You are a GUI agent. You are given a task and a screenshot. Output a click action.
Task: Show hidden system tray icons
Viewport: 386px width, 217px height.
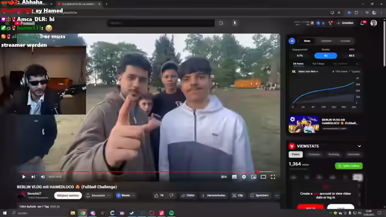331,213
